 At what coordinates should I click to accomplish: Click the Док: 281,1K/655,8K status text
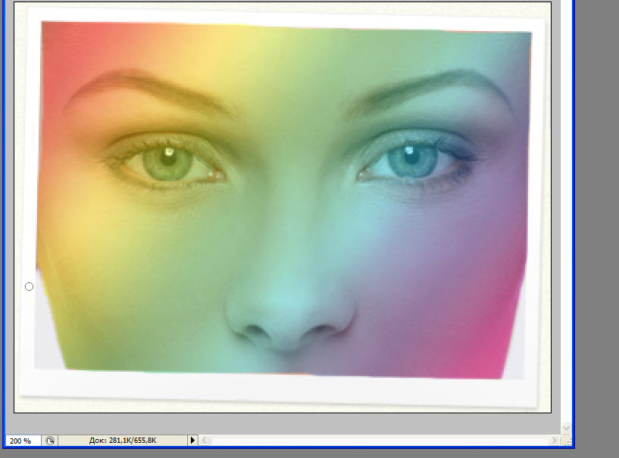(123, 441)
